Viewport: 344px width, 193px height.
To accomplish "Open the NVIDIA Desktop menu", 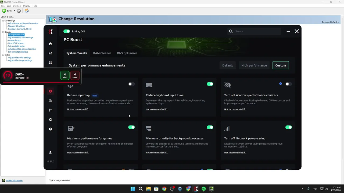I will (17, 6).
